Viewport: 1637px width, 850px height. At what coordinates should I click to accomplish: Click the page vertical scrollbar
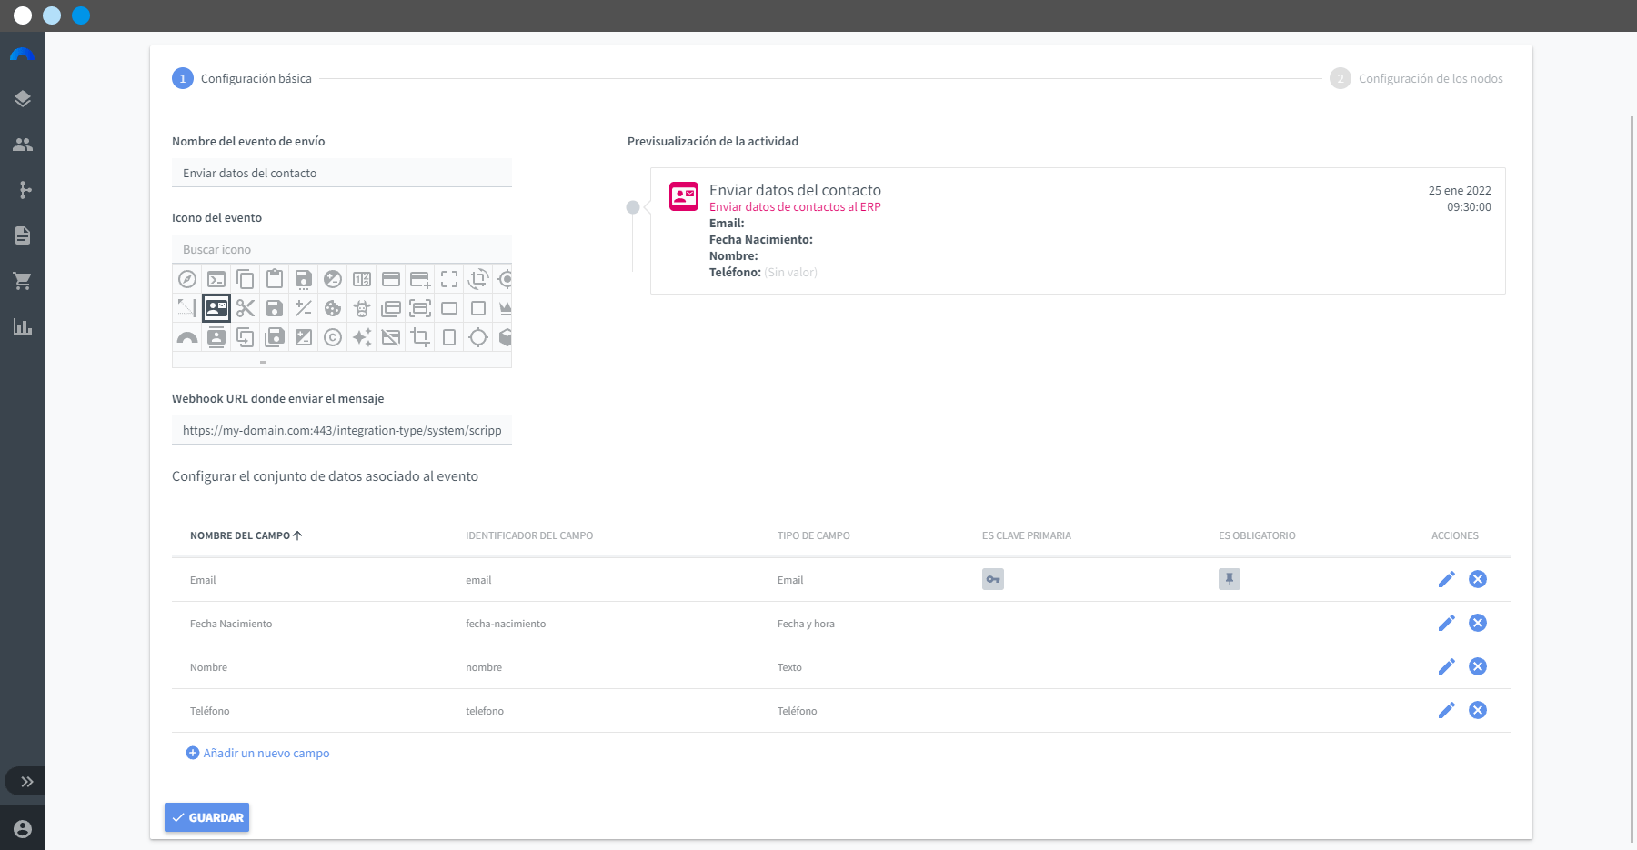(1632, 479)
